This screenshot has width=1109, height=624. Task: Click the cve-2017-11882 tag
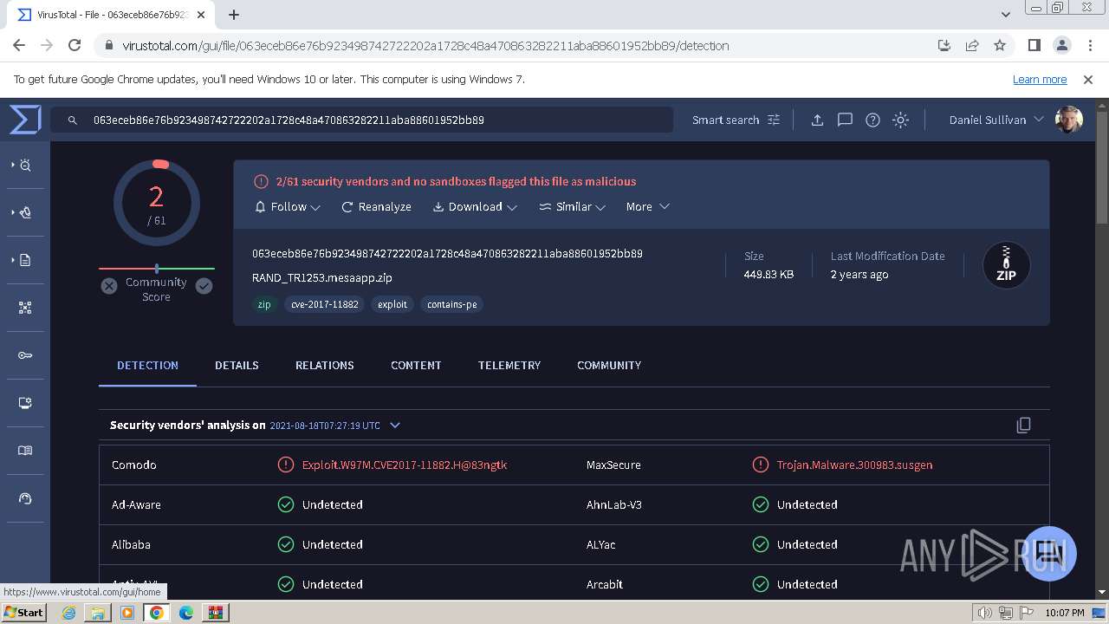(x=325, y=304)
